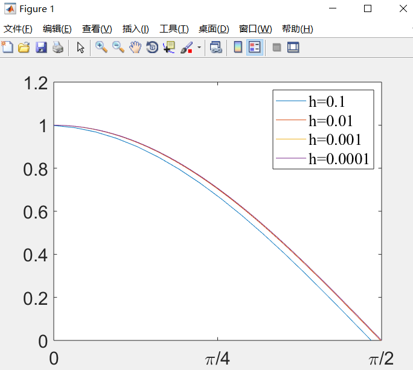Close the Figure 1 window
Image resolution: width=413 pixels, height=370 pixels.
coord(403,8)
